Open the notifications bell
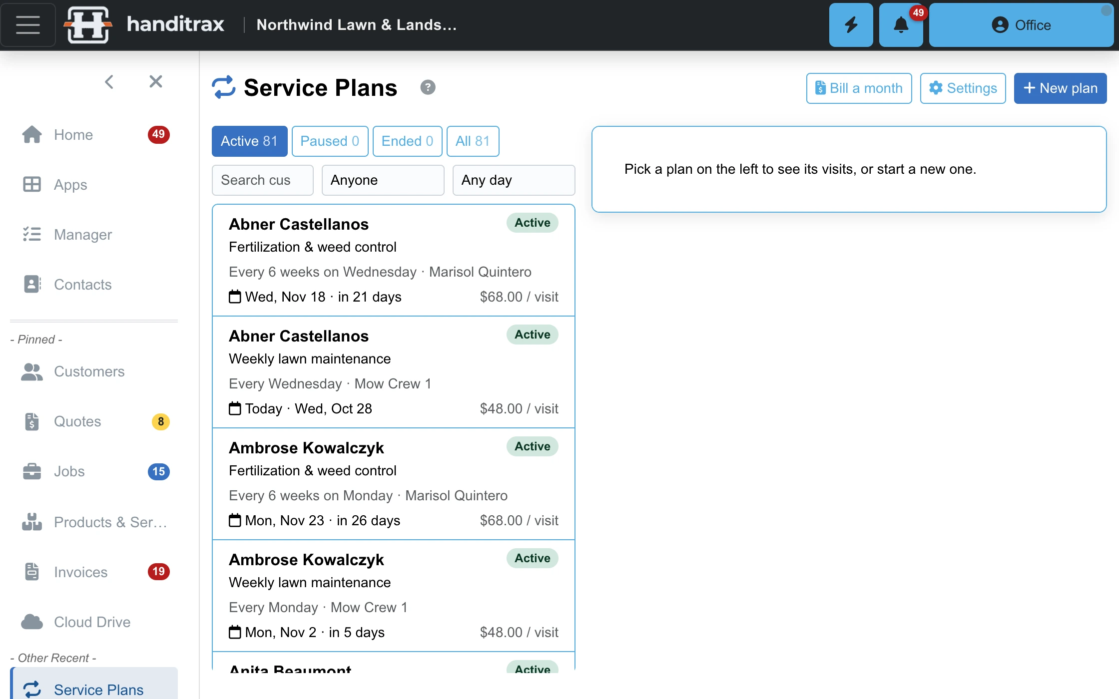This screenshot has height=699, width=1119. click(901, 25)
